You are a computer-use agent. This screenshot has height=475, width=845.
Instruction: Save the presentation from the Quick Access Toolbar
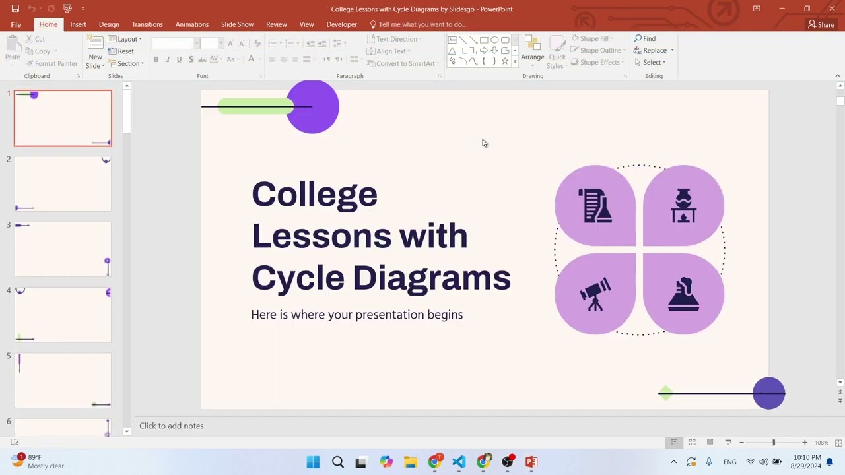(x=15, y=9)
